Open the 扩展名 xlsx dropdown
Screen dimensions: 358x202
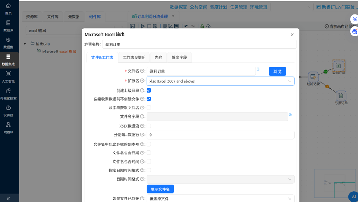coord(220,81)
